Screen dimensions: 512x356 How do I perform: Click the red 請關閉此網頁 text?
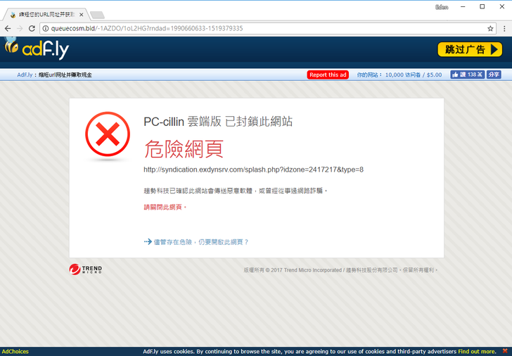(165, 207)
